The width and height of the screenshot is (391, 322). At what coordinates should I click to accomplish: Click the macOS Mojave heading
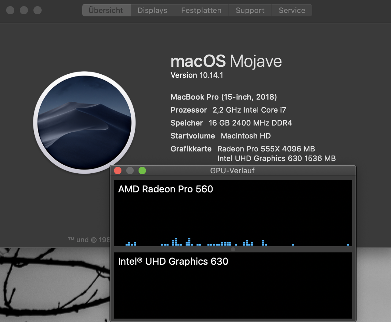tap(226, 61)
